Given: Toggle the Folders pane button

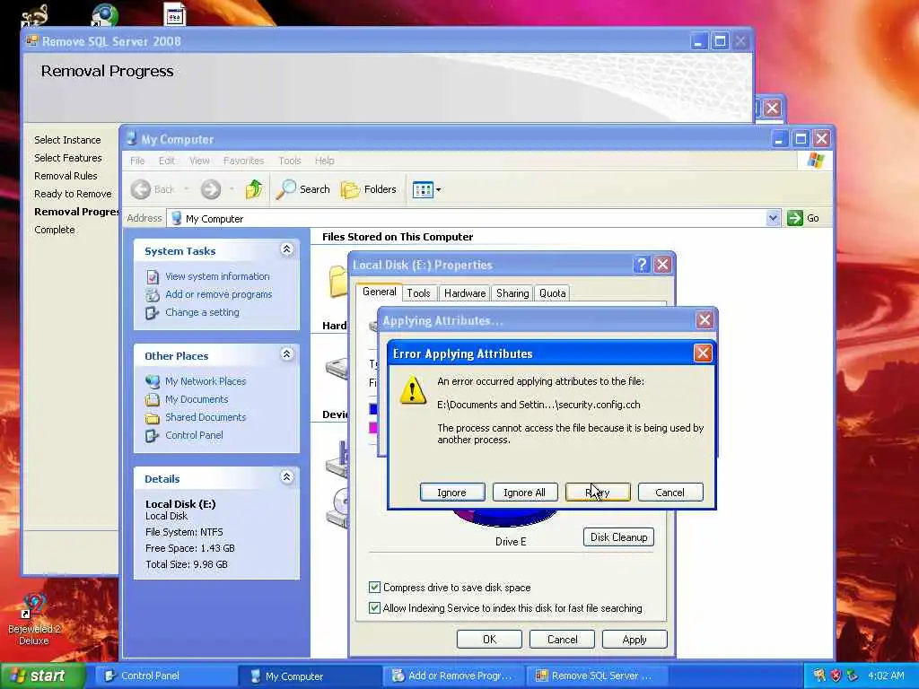Looking at the screenshot, I should 369,189.
